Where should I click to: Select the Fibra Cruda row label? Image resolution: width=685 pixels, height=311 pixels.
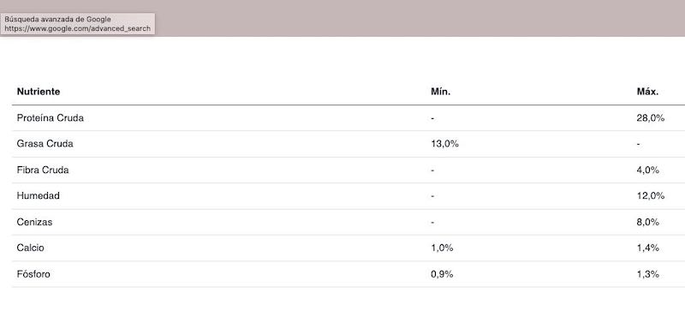(x=43, y=170)
